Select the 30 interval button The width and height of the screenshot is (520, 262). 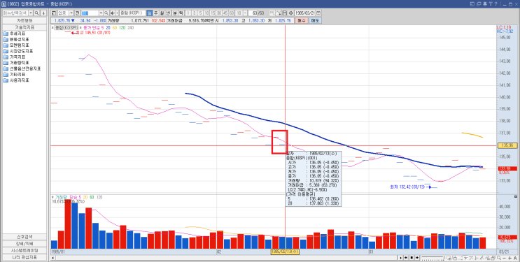[x=219, y=13]
